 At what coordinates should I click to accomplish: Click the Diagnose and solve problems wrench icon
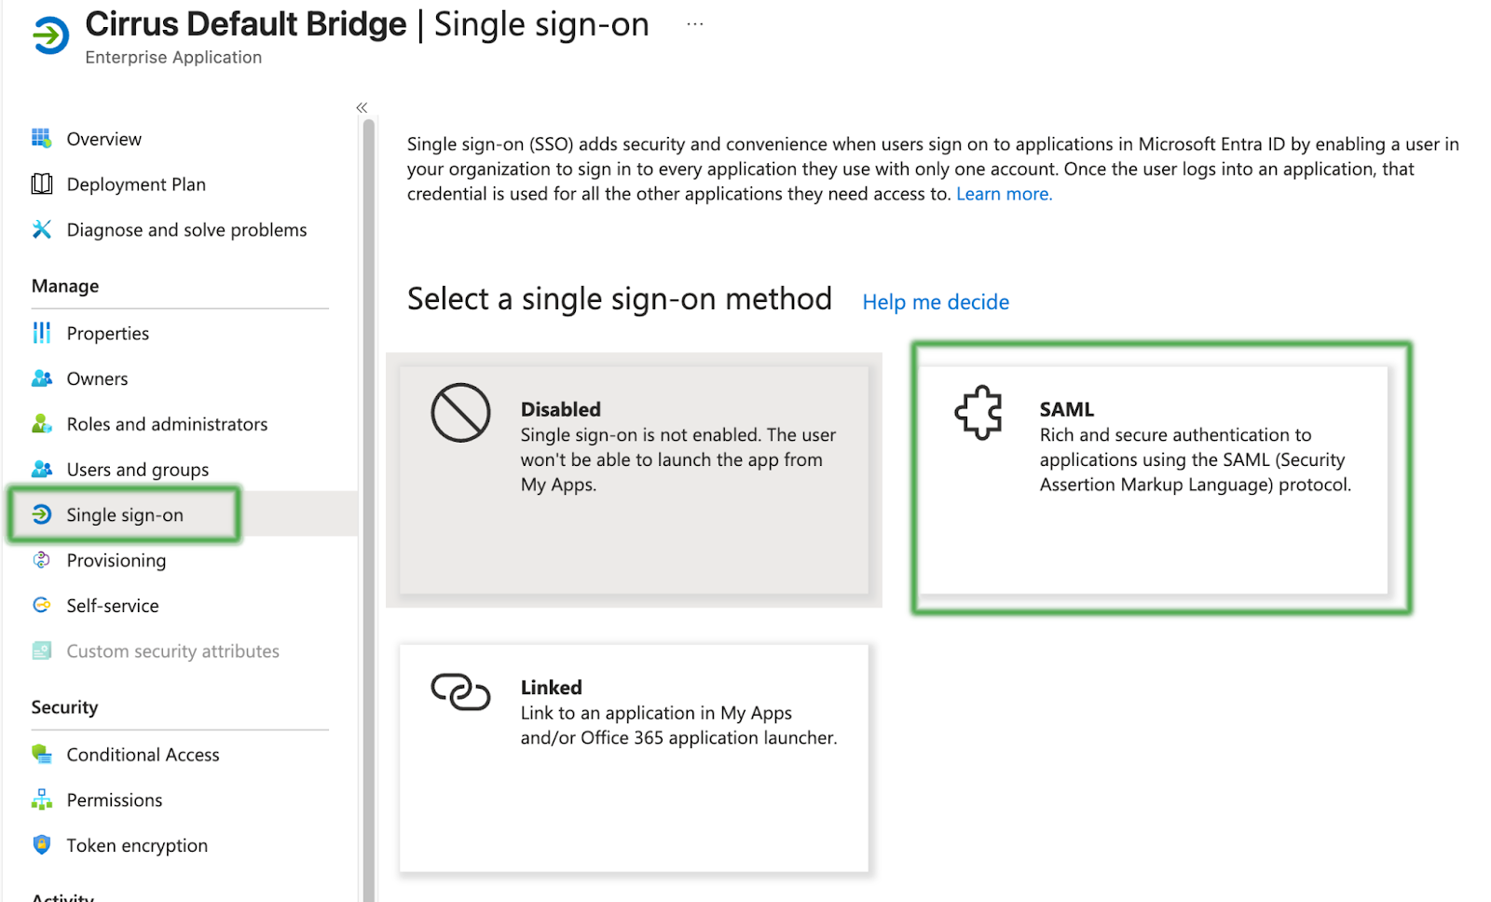[41, 230]
